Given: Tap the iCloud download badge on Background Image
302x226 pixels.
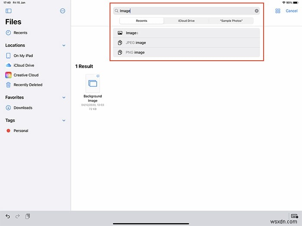Looking at the screenshot, I should coord(98,76).
